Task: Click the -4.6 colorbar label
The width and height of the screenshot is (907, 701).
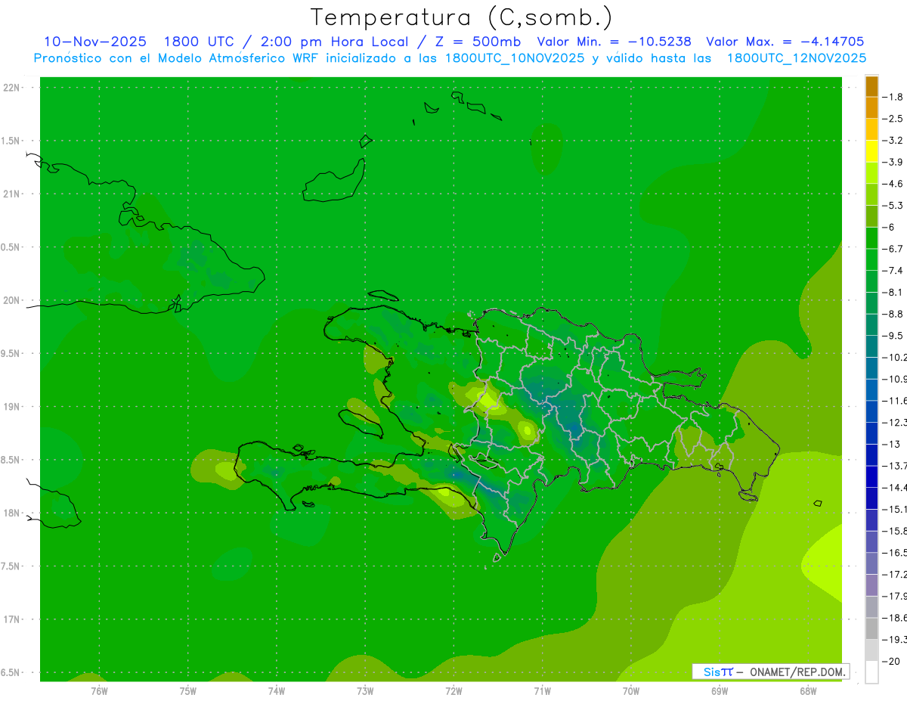Action: coord(892,184)
